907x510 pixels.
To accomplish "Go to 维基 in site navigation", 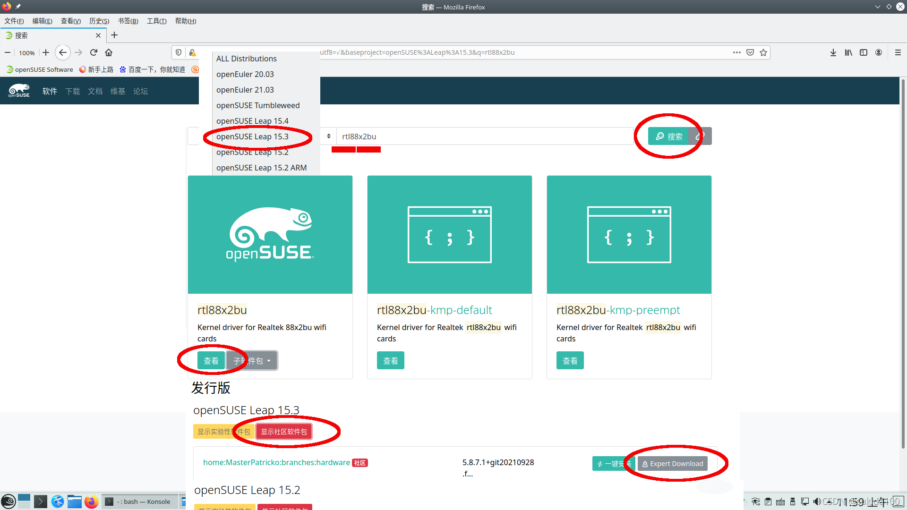I will point(118,91).
